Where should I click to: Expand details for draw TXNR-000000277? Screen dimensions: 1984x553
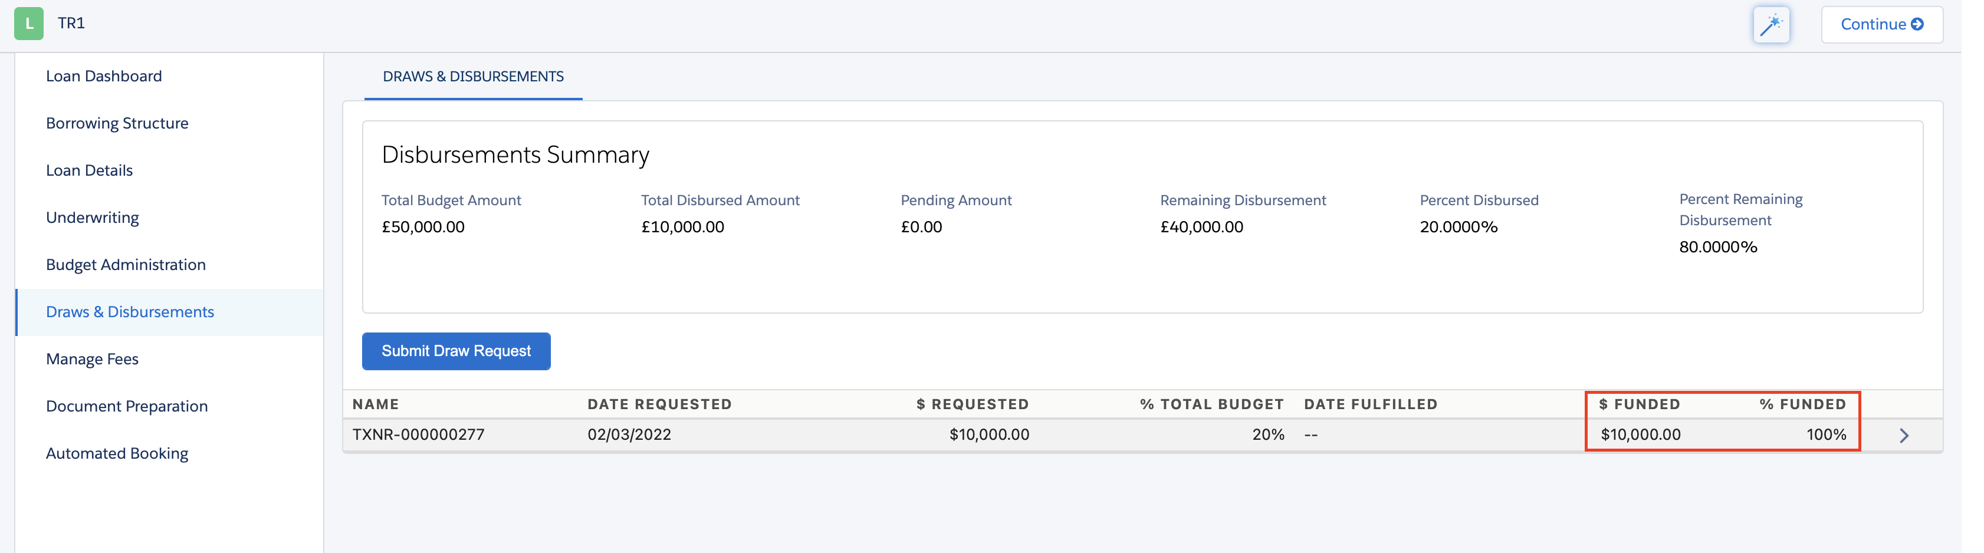[1904, 434]
